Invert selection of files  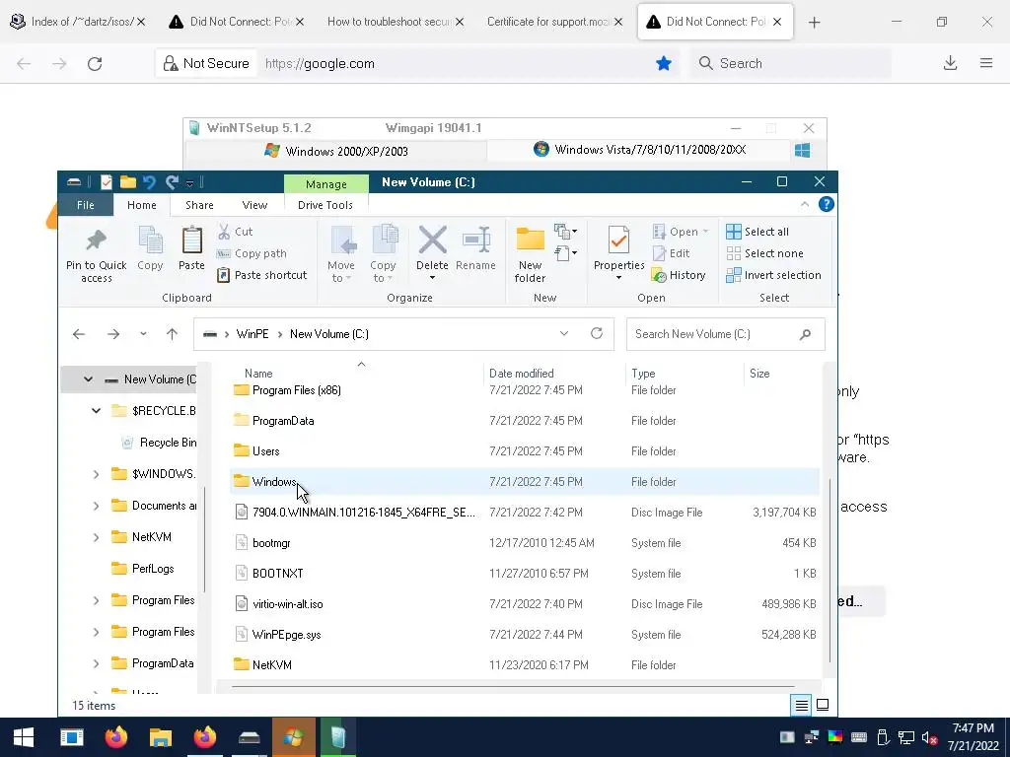pos(773,276)
